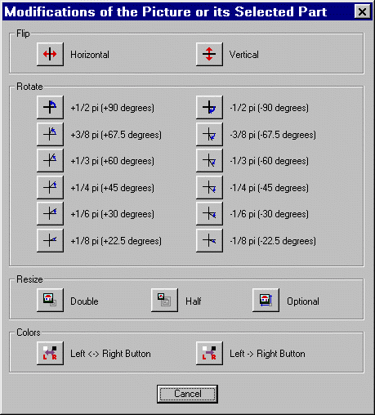Click the Half resize icon

(x=164, y=300)
